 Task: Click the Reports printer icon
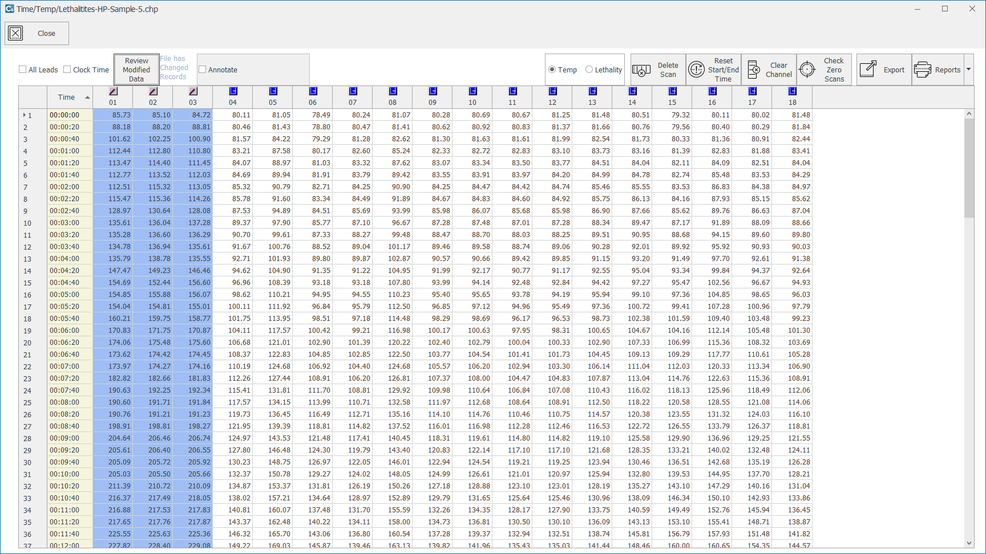pos(923,70)
